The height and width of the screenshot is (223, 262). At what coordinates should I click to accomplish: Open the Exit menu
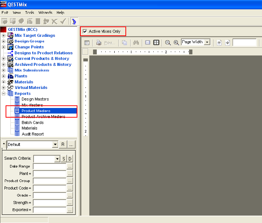5,13
